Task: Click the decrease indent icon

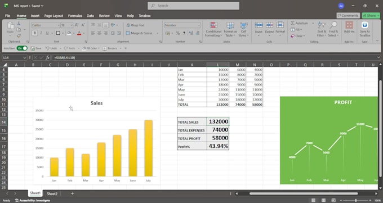Action: coord(113,33)
